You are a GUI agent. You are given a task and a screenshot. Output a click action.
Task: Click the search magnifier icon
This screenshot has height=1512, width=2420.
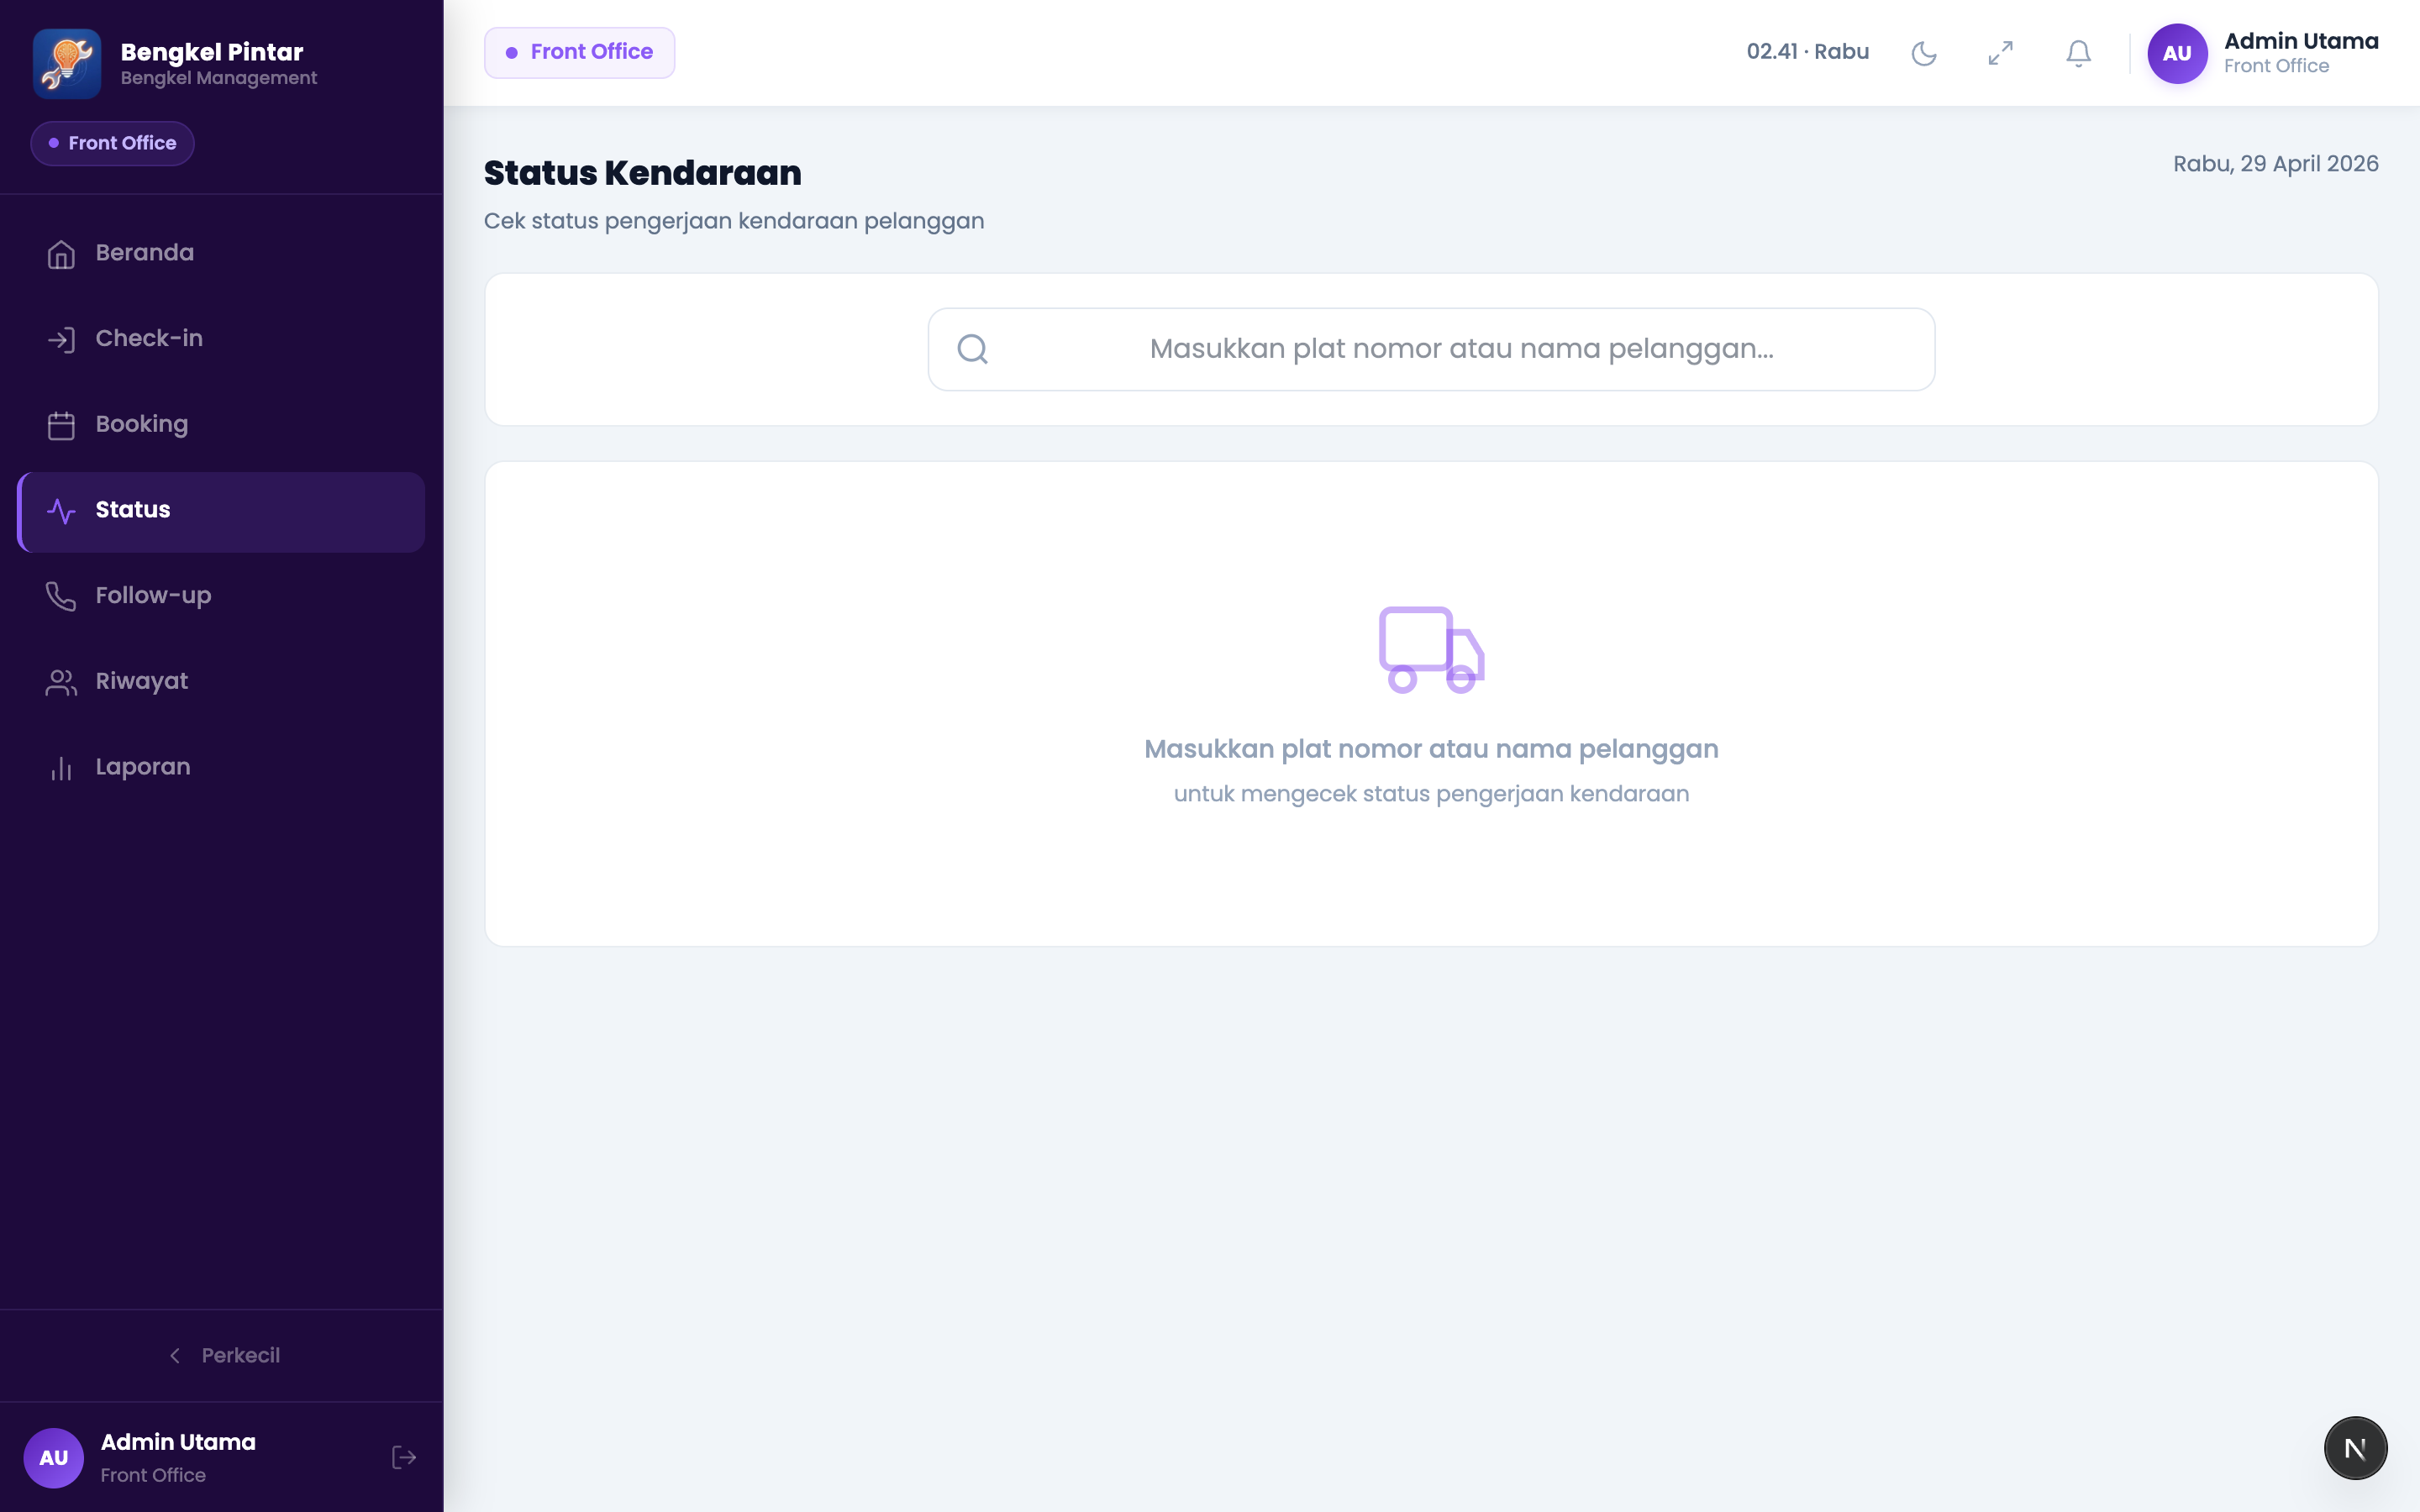point(972,349)
